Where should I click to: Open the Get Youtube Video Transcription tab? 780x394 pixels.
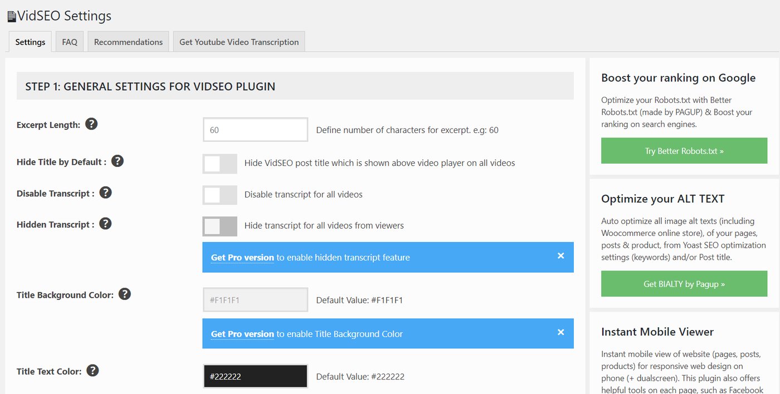point(238,41)
